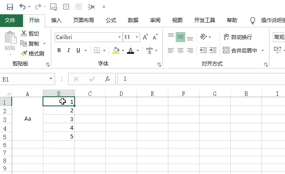Image resolution: width=285 pixels, height=174 pixels.
Task: Switch to the 页面布局 tab
Action: click(83, 20)
